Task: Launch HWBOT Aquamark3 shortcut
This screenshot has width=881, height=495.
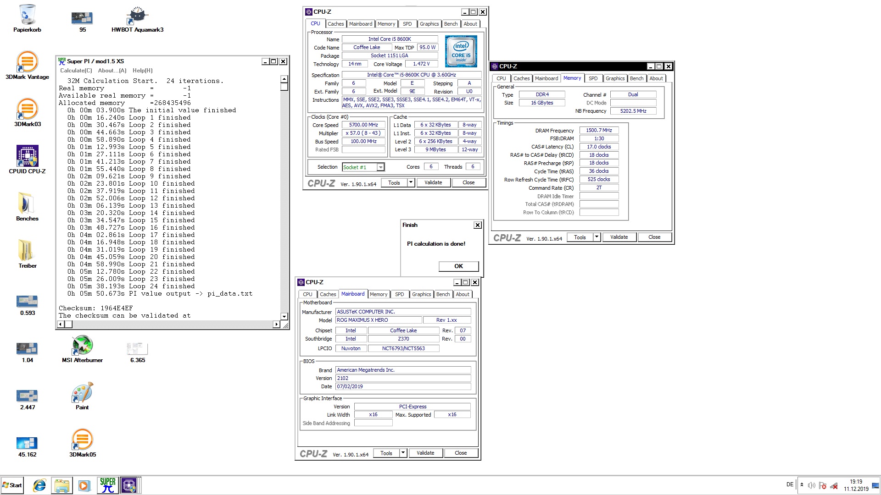Action: [x=137, y=19]
